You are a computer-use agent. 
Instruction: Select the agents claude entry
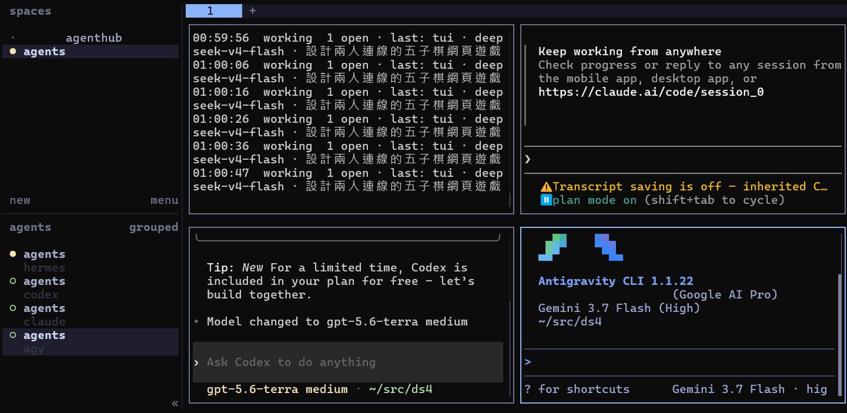[91, 315]
